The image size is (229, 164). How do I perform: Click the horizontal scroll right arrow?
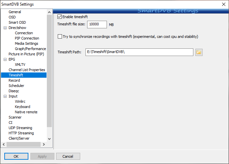[44, 144]
